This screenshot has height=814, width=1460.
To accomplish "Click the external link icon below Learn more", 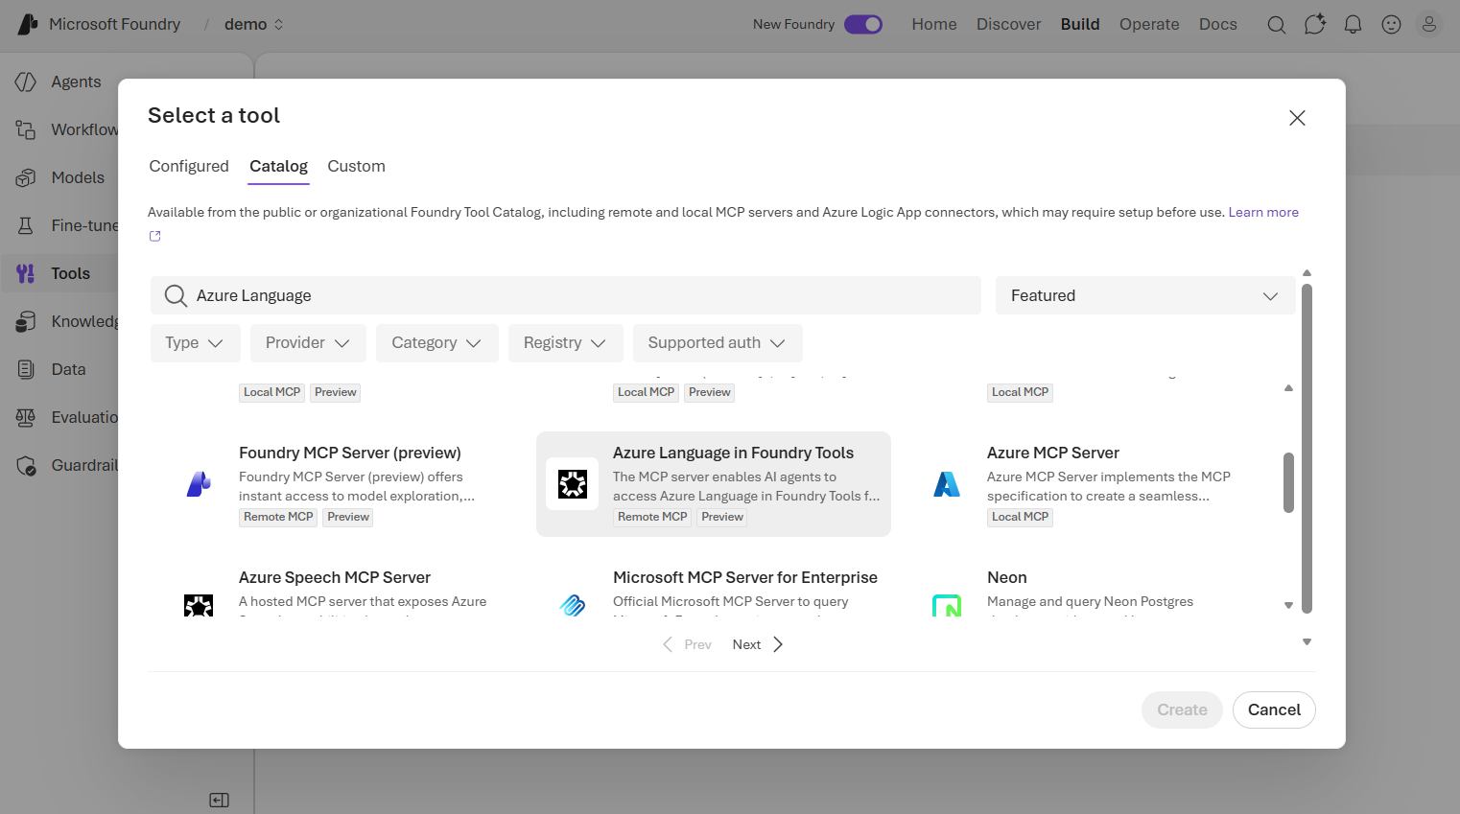I will tap(154, 236).
